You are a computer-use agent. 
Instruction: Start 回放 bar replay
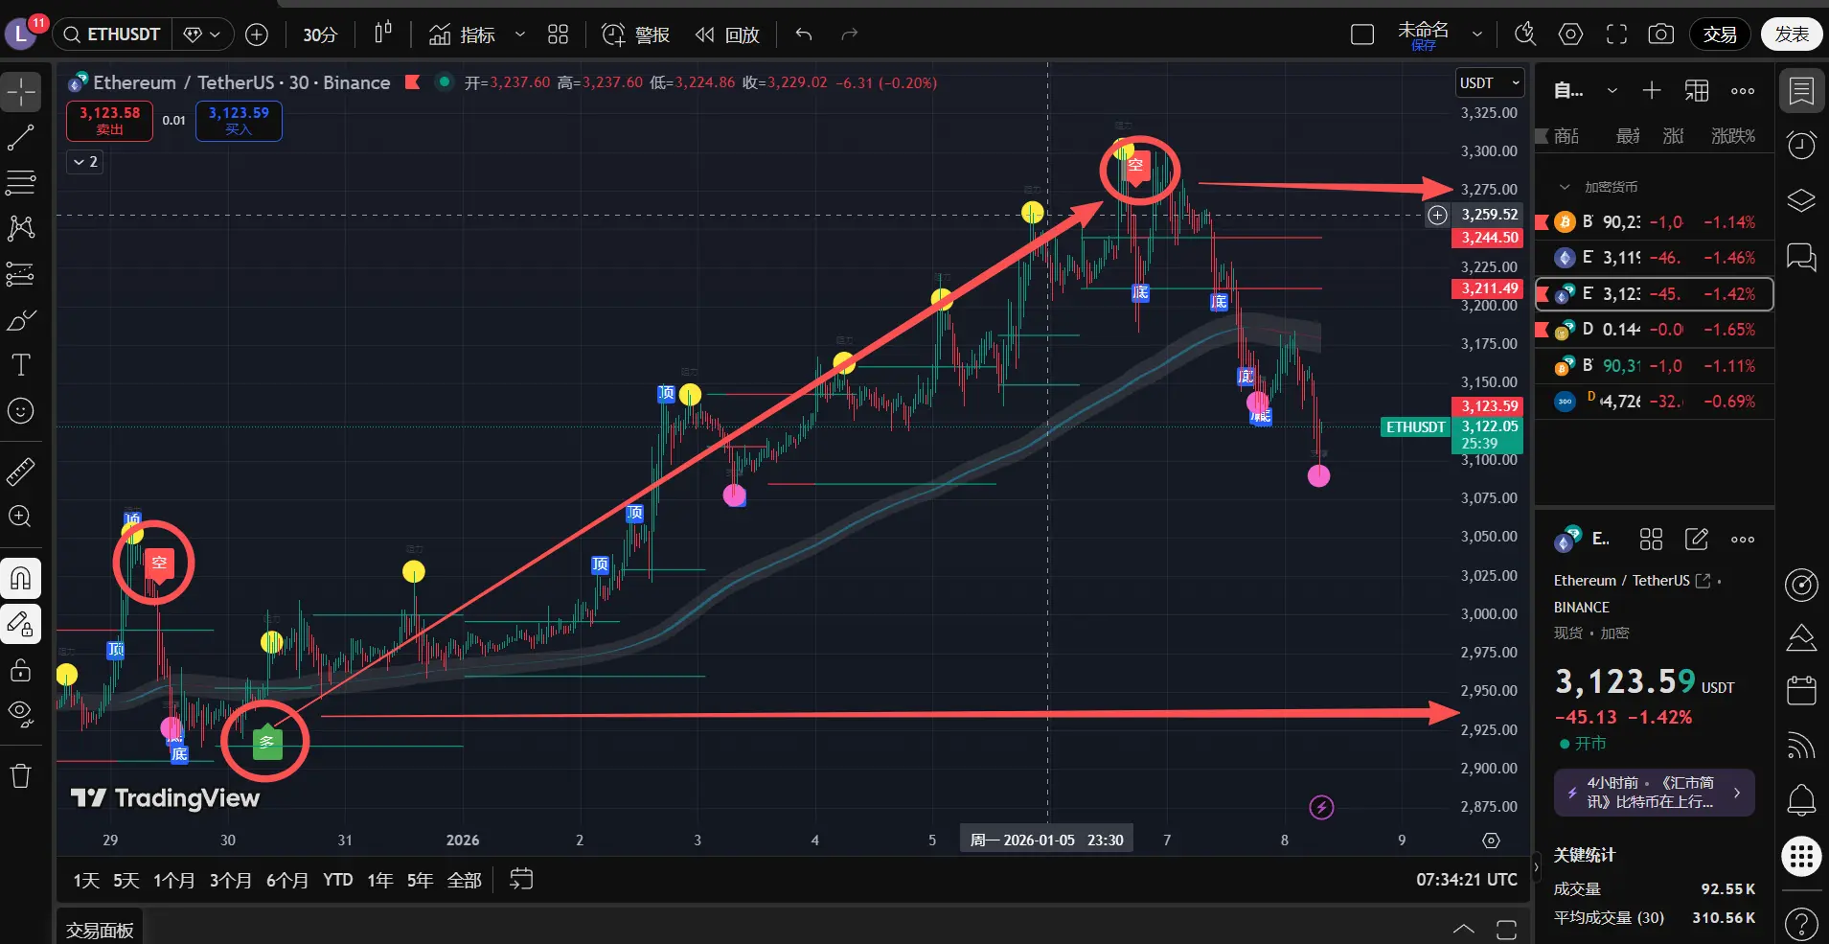727,35
